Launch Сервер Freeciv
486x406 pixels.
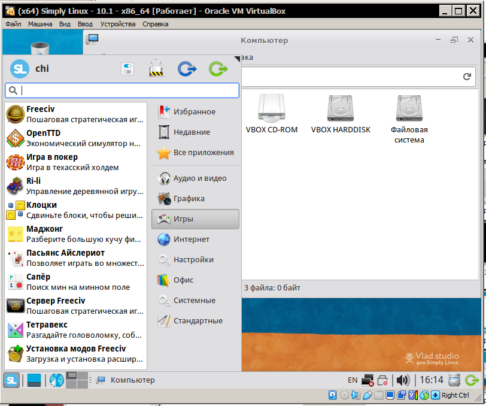[x=75, y=305]
